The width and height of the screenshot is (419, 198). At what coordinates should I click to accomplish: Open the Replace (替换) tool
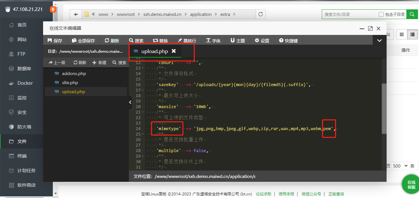pos(160,40)
